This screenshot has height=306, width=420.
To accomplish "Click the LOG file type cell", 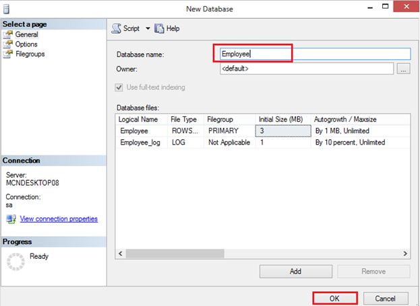I will point(185,143).
